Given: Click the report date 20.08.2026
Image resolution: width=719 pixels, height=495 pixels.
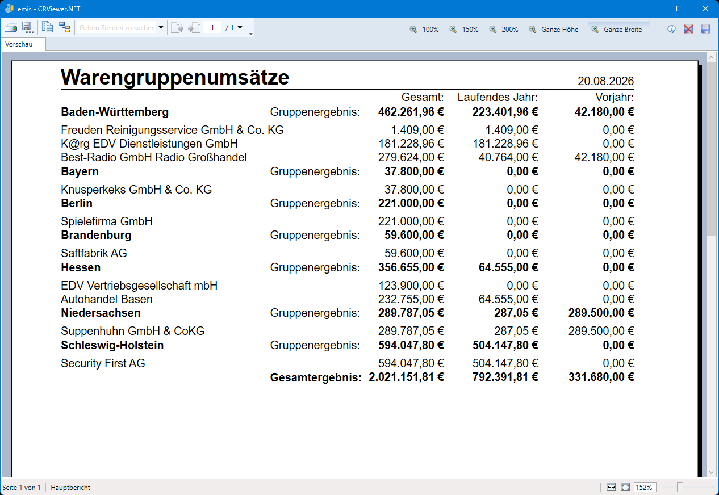Looking at the screenshot, I should pyautogui.click(x=605, y=81).
